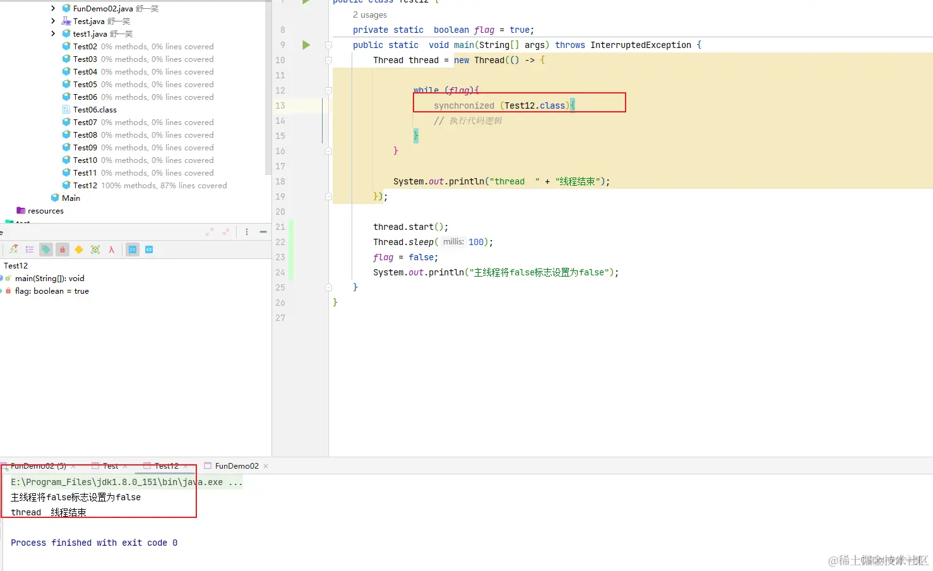933x571 pixels.
Task: Open Structure panel options menu (three dots)
Action: pos(247,232)
